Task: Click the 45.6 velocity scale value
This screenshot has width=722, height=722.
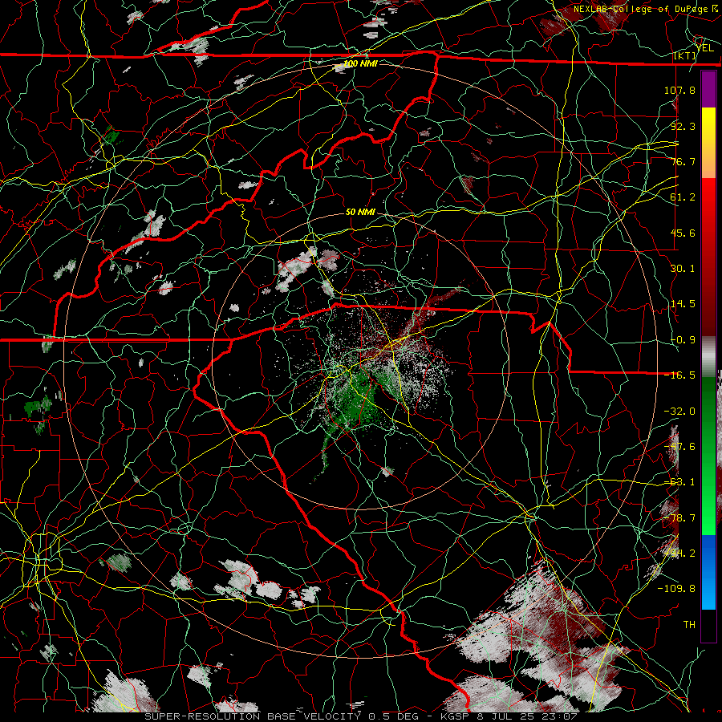Action: tap(683, 233)
